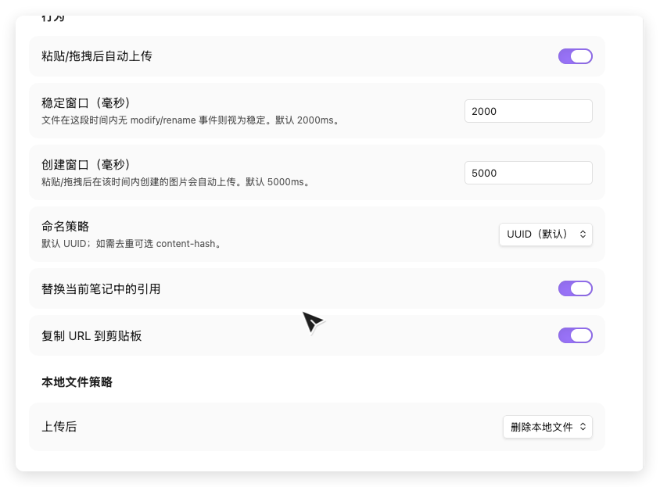
Task: Click the content-hash description text
Action: pos(132,243)
